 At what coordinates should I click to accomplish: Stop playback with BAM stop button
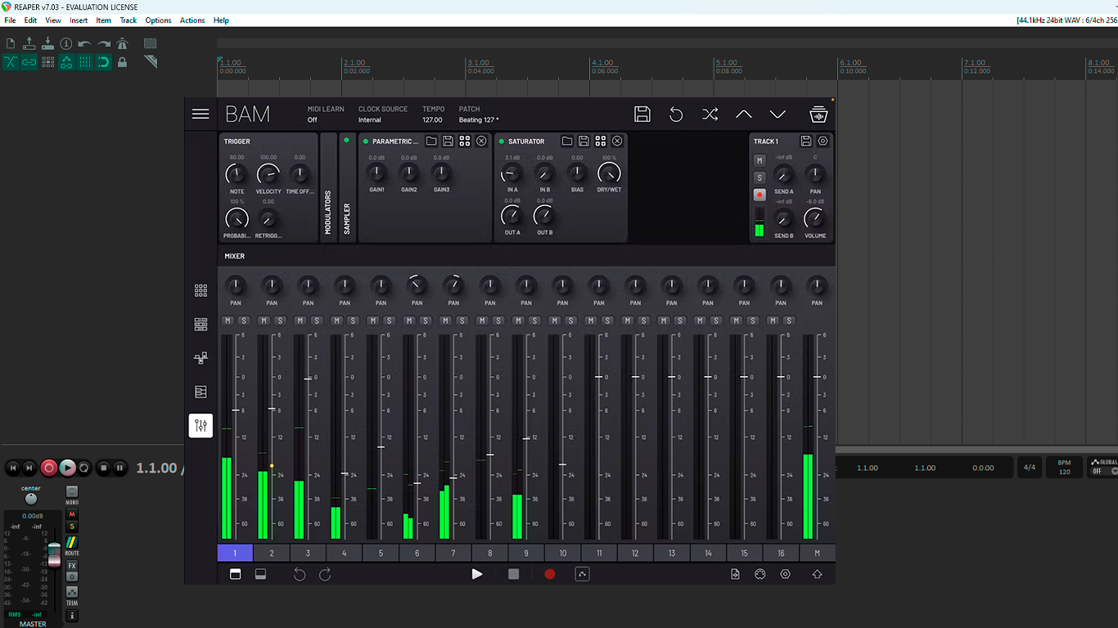coord(513,574)
